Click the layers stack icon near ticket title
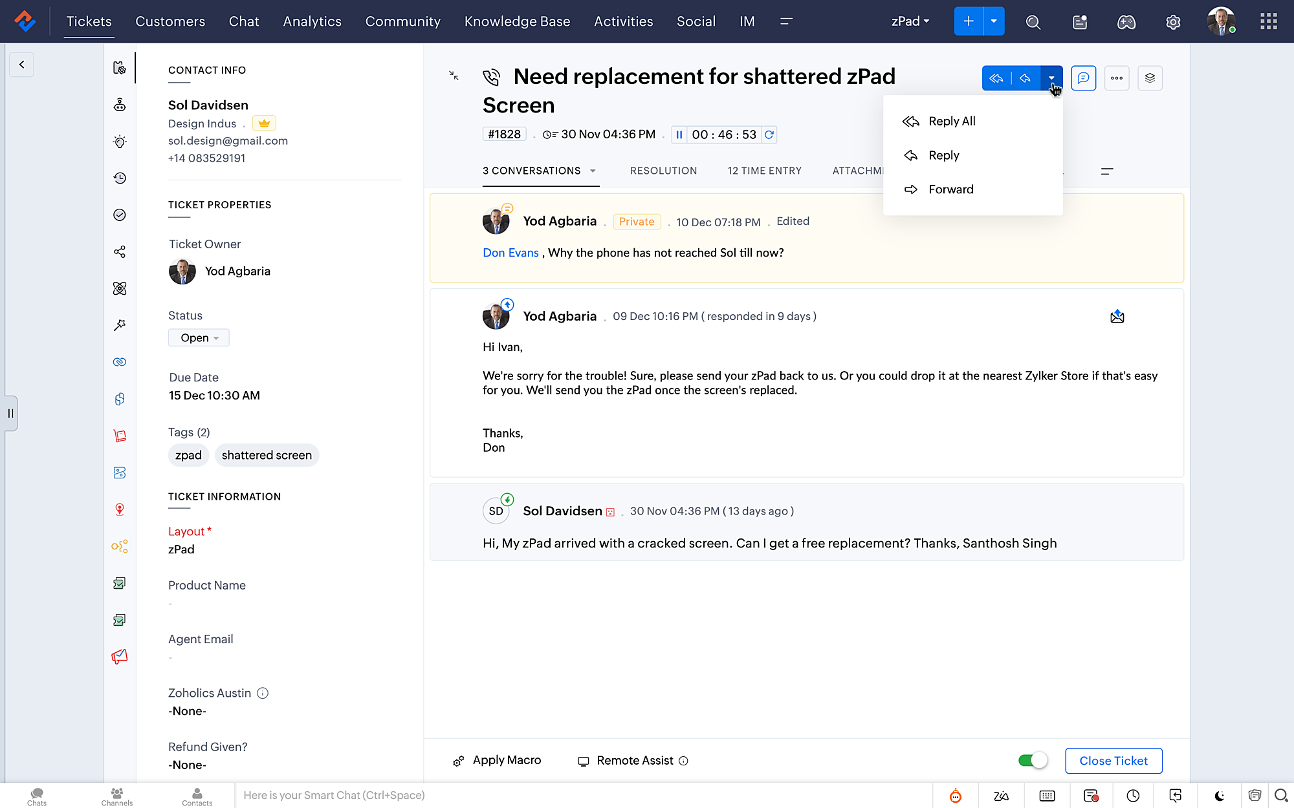 click(1150, 78)
